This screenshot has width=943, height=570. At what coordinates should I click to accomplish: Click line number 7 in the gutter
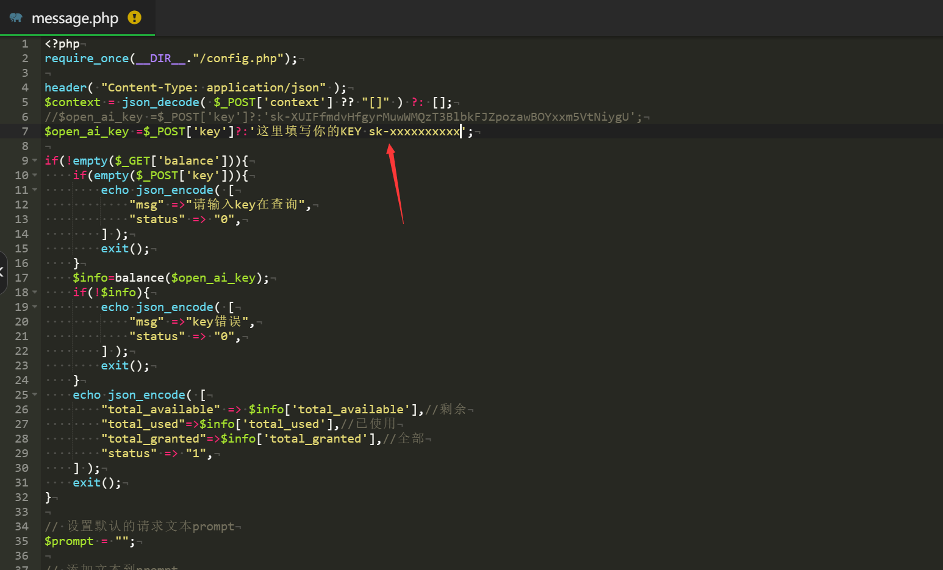(24, 131)
